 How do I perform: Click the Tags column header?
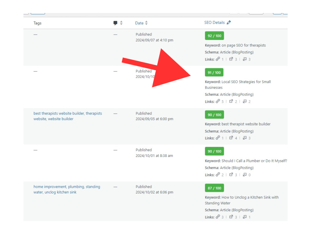(x=37, y=23)
